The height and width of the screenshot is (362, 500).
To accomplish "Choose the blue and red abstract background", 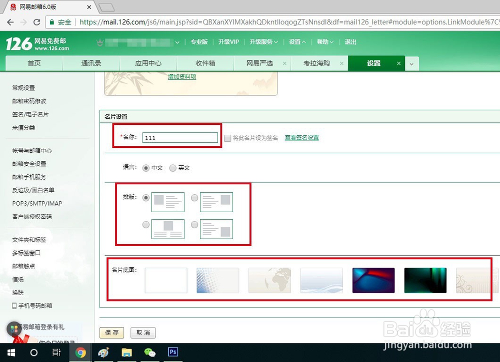I will coord(373,280).
